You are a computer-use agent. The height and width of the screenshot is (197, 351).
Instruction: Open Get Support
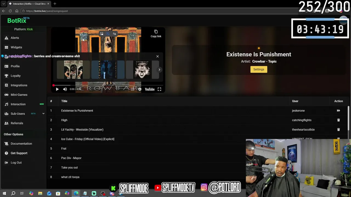click(x=19, y=153)
